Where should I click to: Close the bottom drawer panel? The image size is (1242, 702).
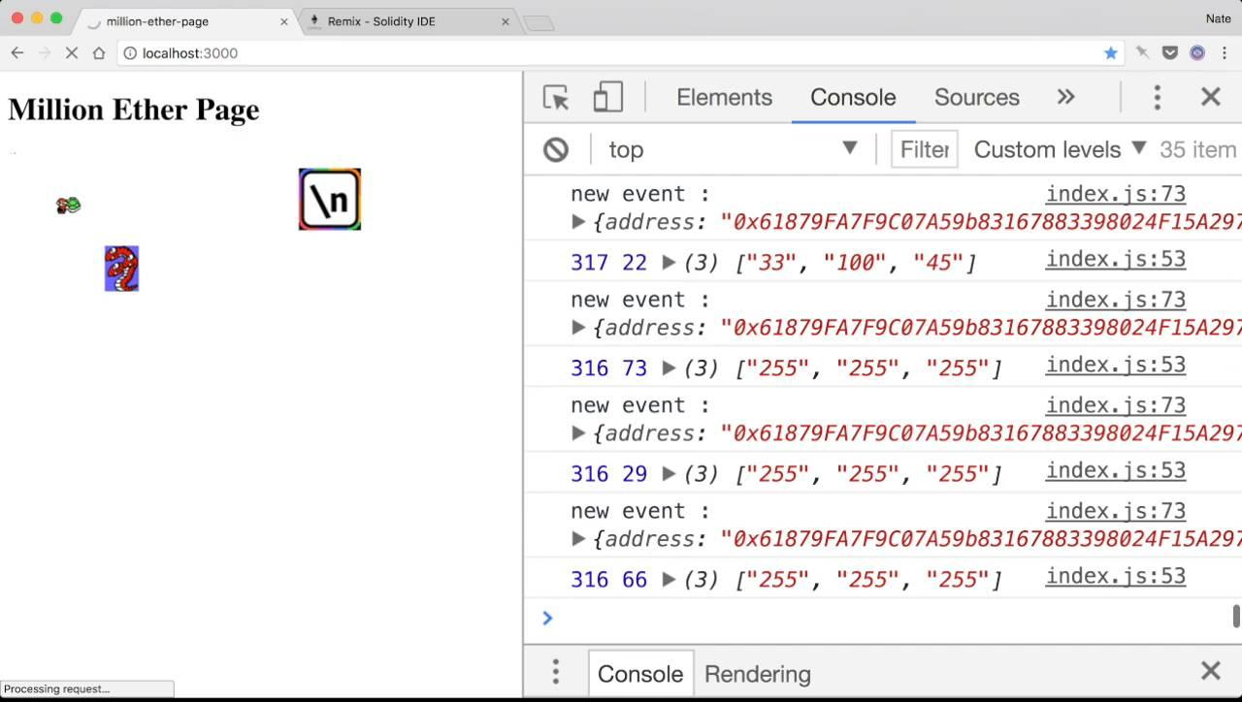click(x=1211, y=671)
